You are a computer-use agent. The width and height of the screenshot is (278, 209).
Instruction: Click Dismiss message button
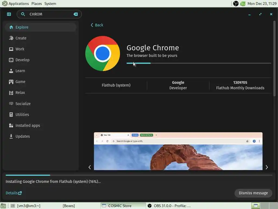[x=253, y=193]
